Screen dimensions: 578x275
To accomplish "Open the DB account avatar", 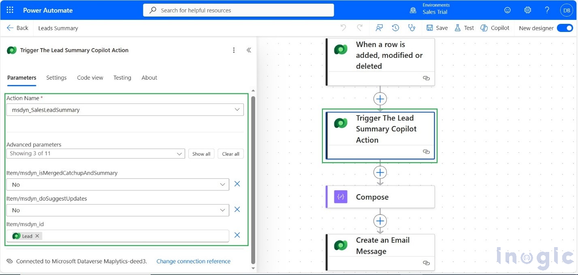I will click(x=566, y=10).
